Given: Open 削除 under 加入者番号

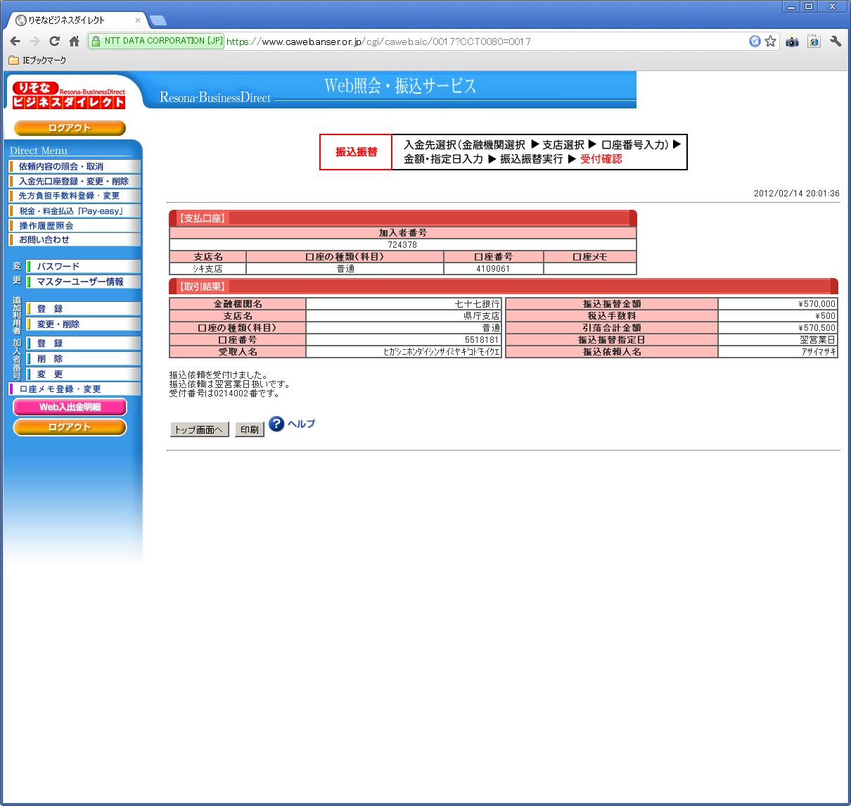Looking at the screenshot, I should pyautogui.click(x=83, y=359).
